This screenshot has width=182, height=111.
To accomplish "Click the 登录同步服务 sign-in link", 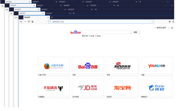I will (x=161, y=28).
